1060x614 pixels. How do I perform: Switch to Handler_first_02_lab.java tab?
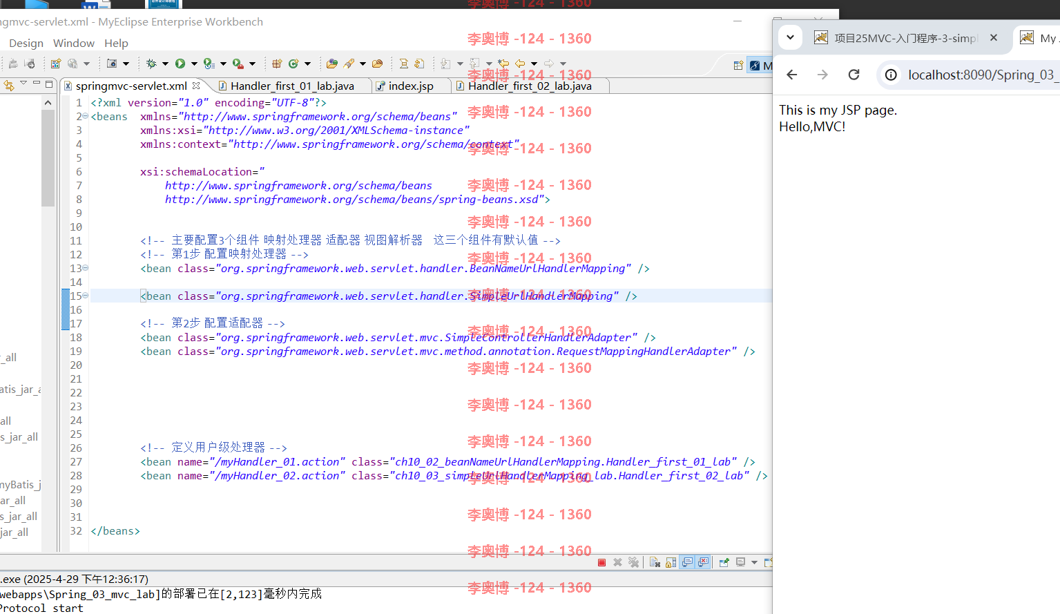(530, 86)
